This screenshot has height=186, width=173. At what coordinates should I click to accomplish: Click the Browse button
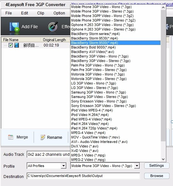(157, 176)
